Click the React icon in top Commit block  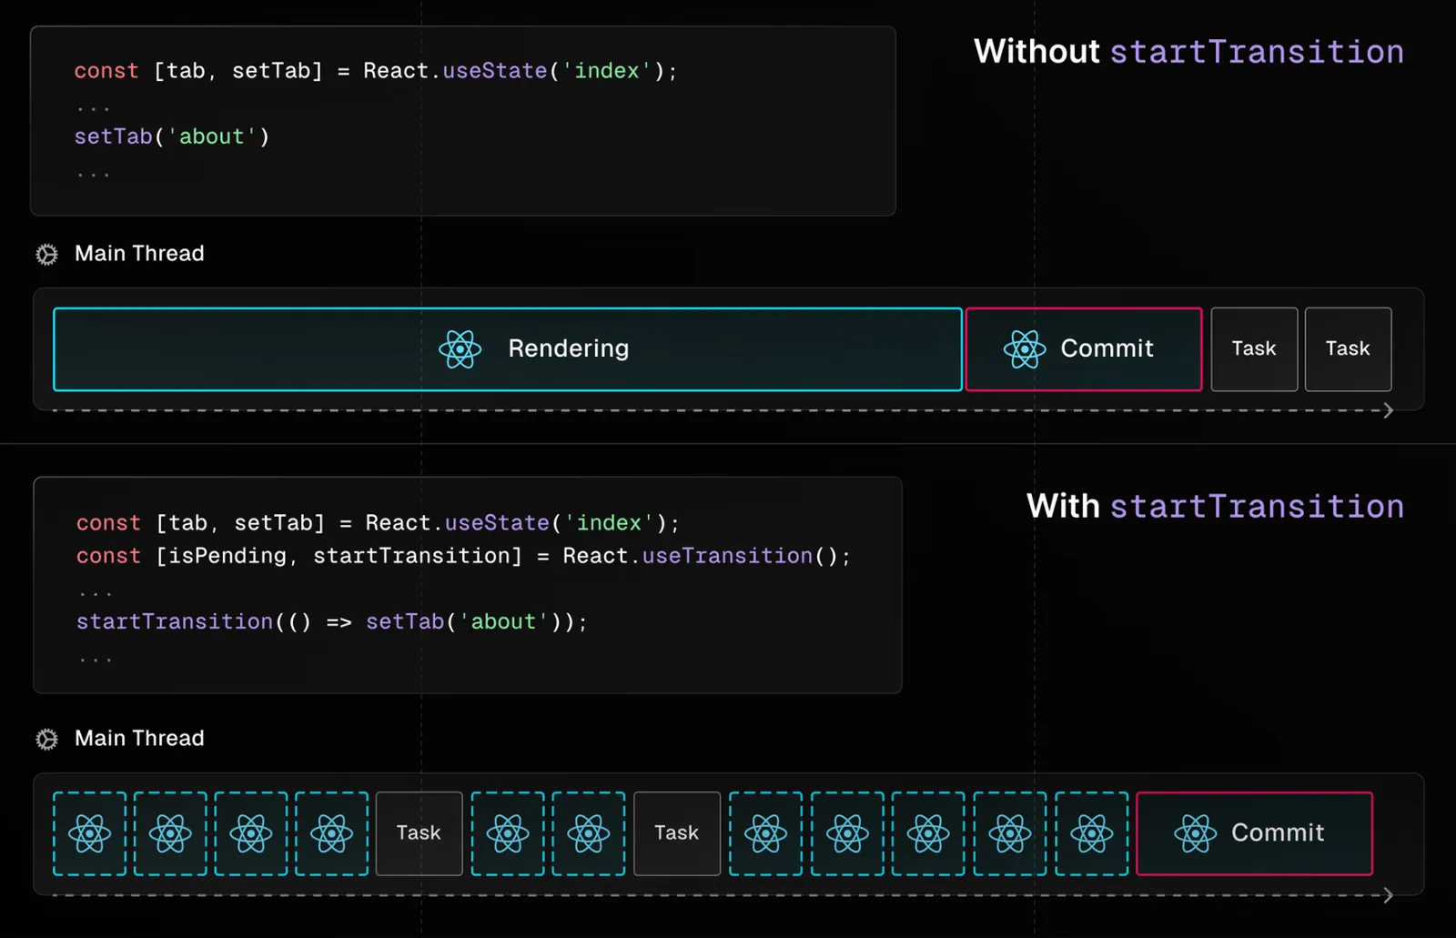1025,348
